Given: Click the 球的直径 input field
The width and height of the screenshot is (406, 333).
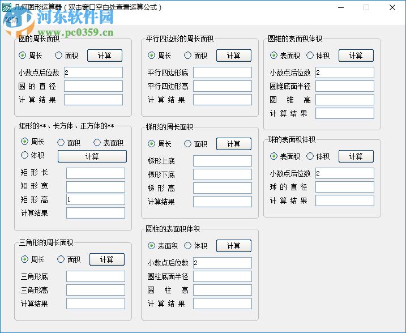Looking at the screenshot, I should 345,187.
